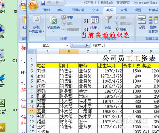Sort descending with the Z-A icon

(x=86, y=29)
